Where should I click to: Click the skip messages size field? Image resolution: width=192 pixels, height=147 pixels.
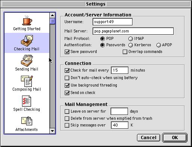(120, 125)
